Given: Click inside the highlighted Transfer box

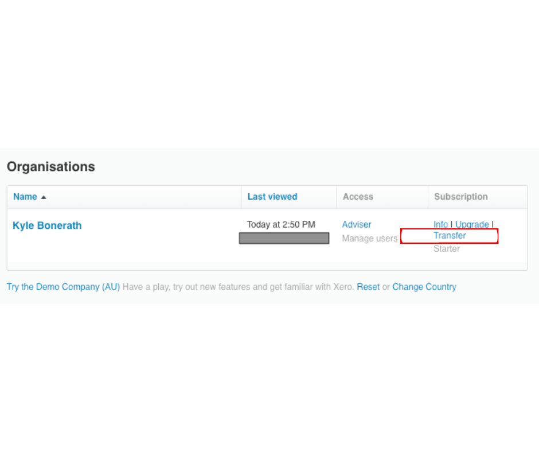Looking at the screenshot, I should tap(450, 236).
